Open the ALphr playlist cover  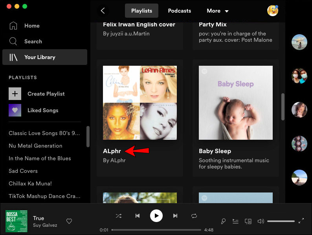click(140, 103)
